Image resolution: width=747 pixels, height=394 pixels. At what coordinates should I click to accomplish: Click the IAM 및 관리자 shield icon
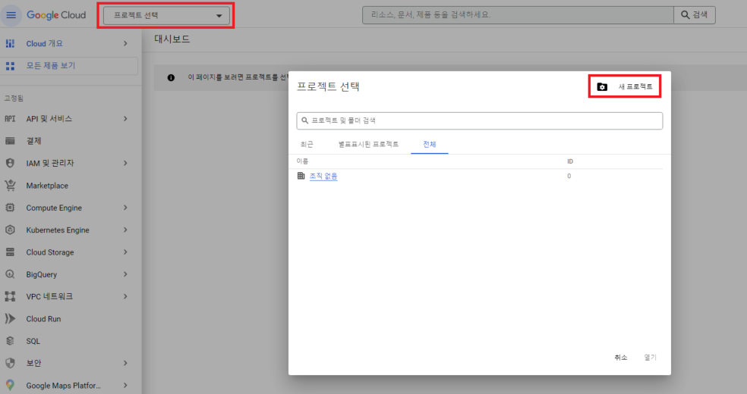coord(10,163)
